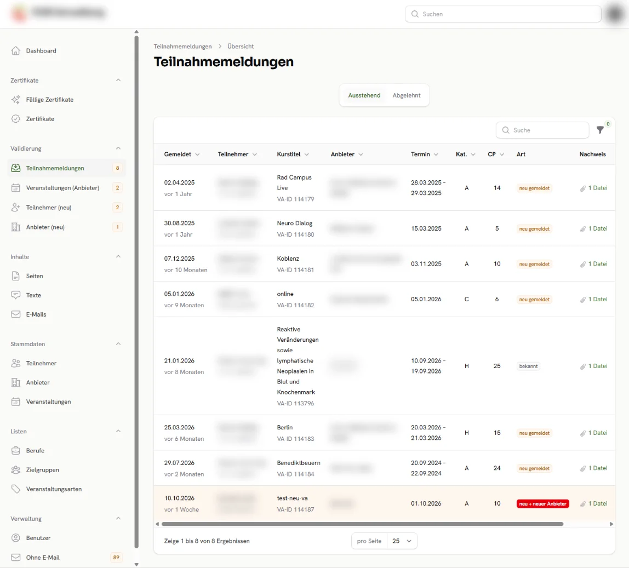The height and width of the screenshot is (568, 629).
Task: Click the Teilnehmer (neu) add-user icon
Action: 16,208
